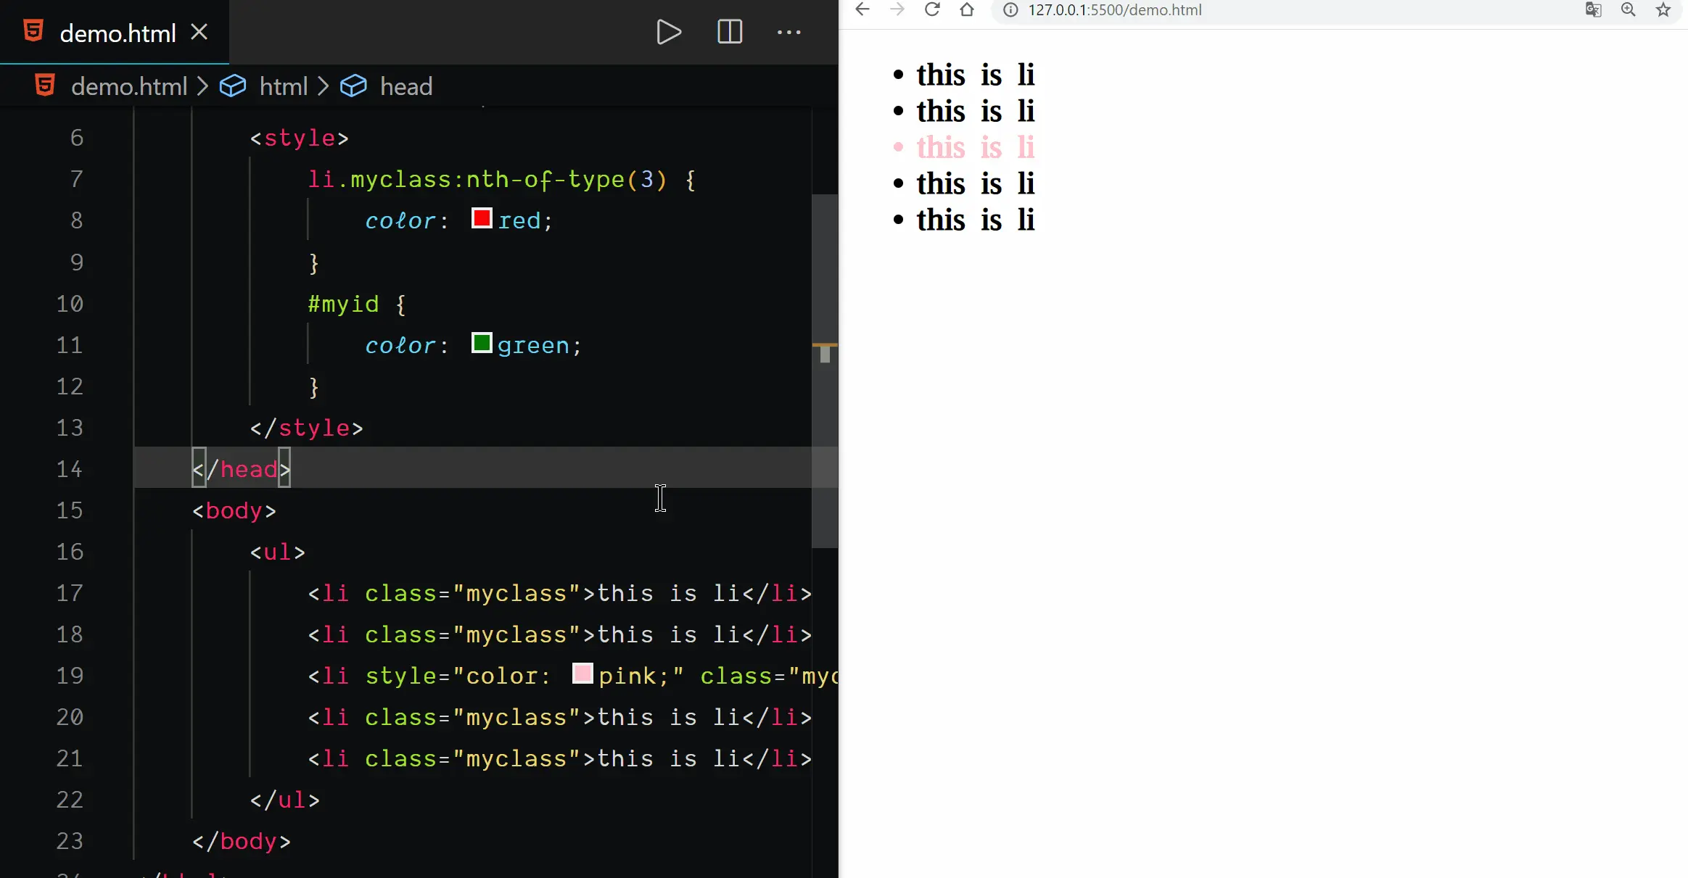Expand the html breadcrumb item
1688x878 pixels.
(x=283, y=86)
